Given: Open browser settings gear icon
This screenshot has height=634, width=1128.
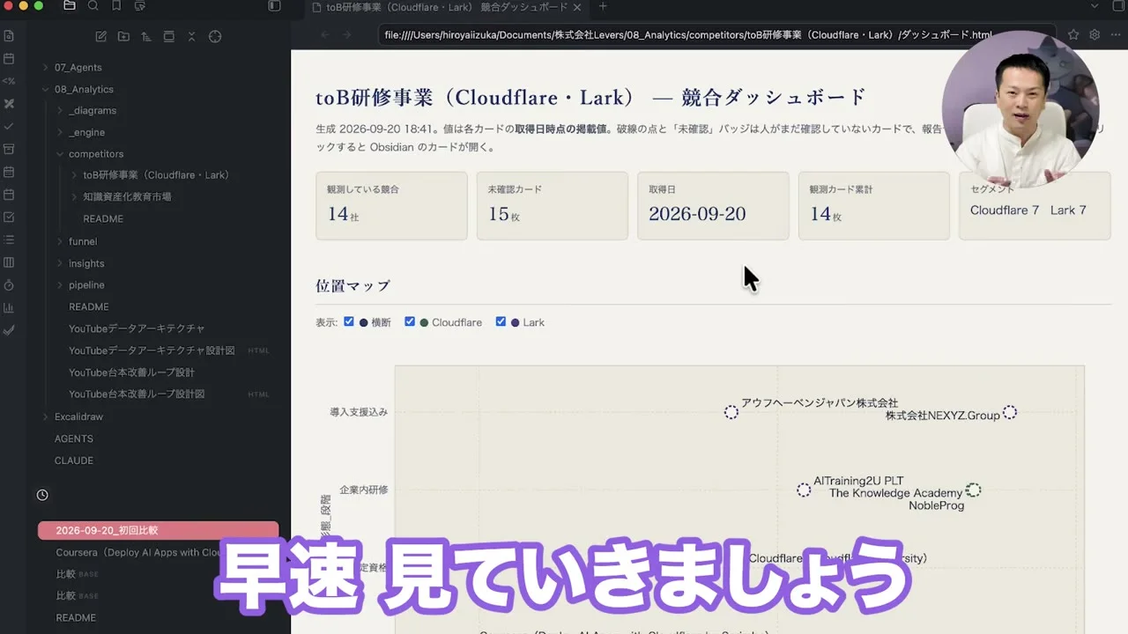Looking at the screenshot, I should tap(1095, 35).
